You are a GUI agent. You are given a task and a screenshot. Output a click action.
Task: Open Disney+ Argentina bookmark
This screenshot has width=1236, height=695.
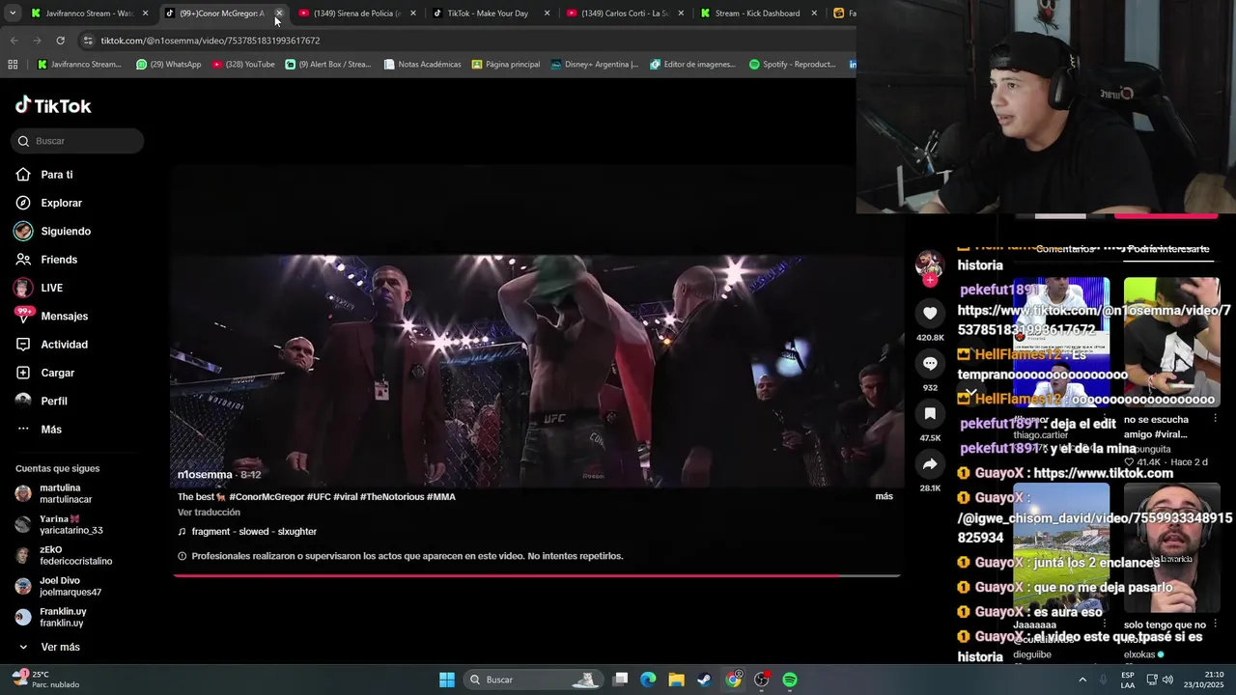595,65
